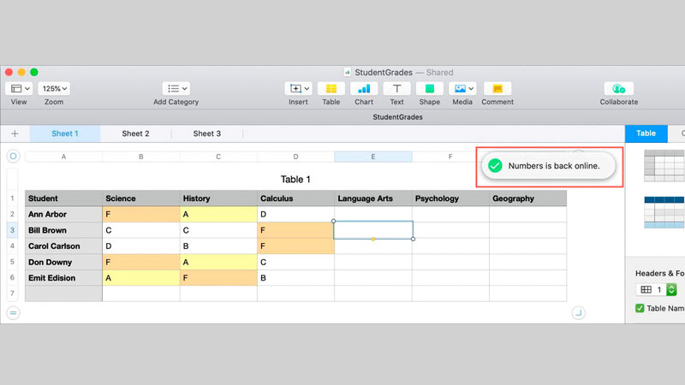Click the header rows count stepper

pos(671,290)
